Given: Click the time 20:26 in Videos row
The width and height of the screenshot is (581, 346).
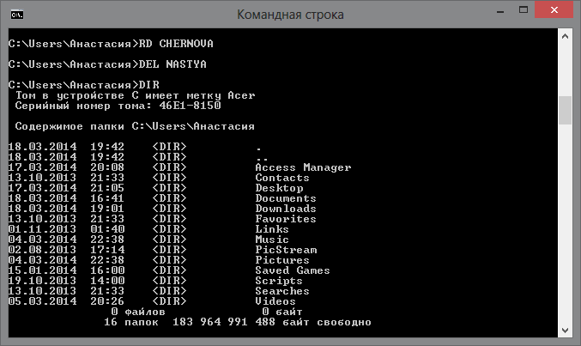Looking at the screenshot, I should [107, 301].
